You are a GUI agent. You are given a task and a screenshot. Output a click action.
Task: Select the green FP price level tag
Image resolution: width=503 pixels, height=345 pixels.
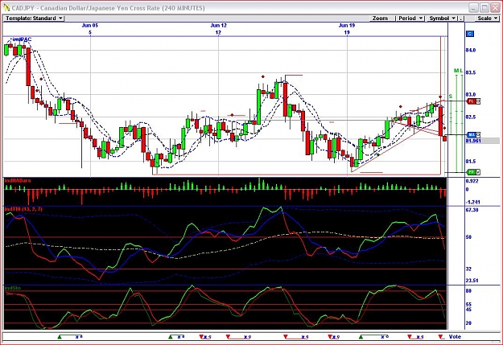click(471, 172)
